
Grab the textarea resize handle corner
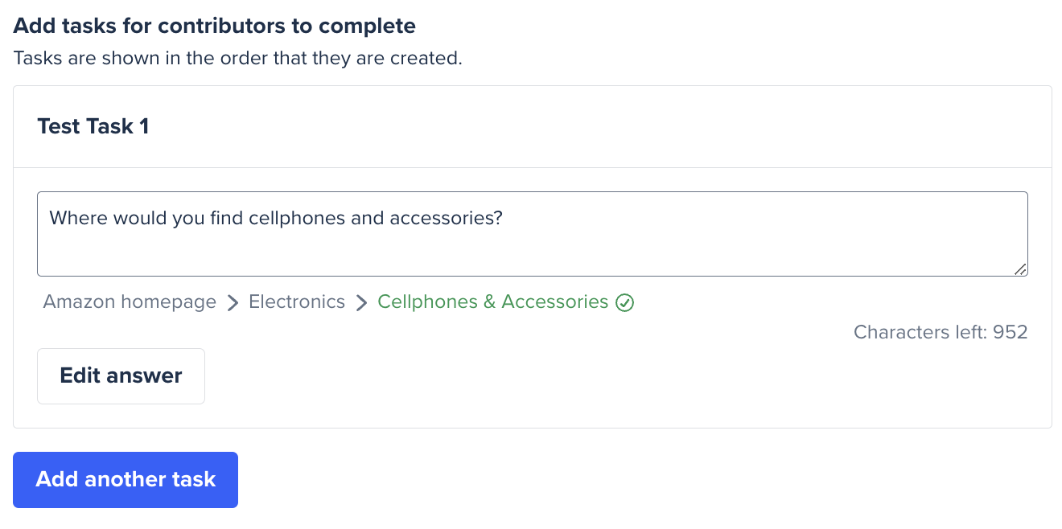tap(1020, 269)
